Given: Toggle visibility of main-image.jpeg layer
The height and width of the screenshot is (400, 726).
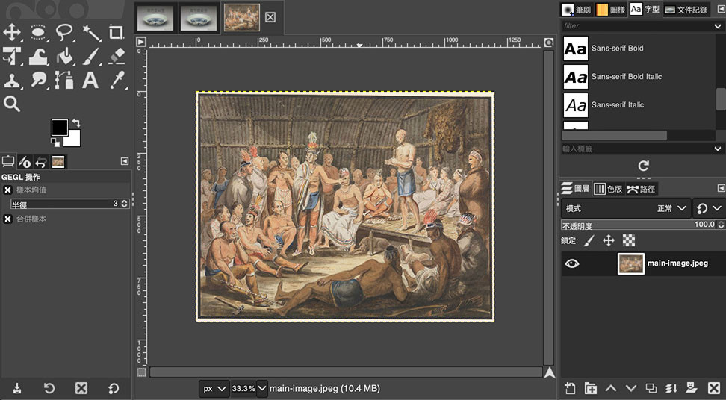Looking at the screenshot, I should pos(572,263).
